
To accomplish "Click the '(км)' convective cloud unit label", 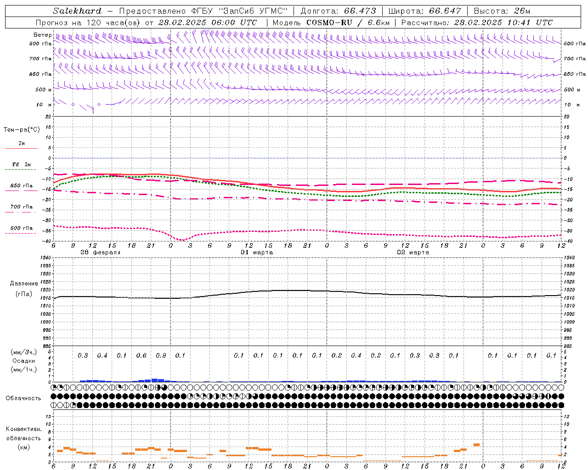I will [x=23, y=448].
